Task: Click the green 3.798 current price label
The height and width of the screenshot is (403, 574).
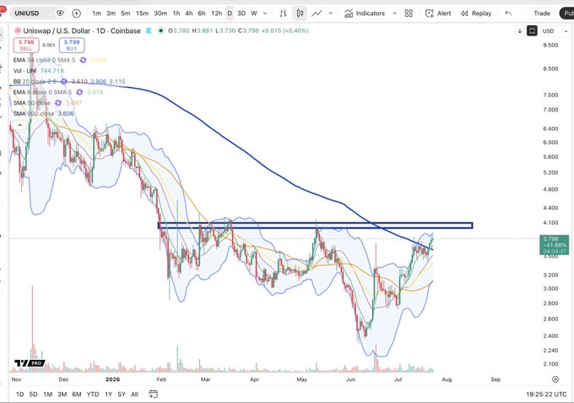Action: pyautogui.click(x=555, y=245)
